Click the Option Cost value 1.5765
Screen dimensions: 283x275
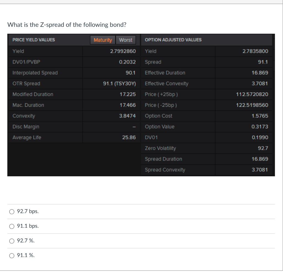pos(260,116)
